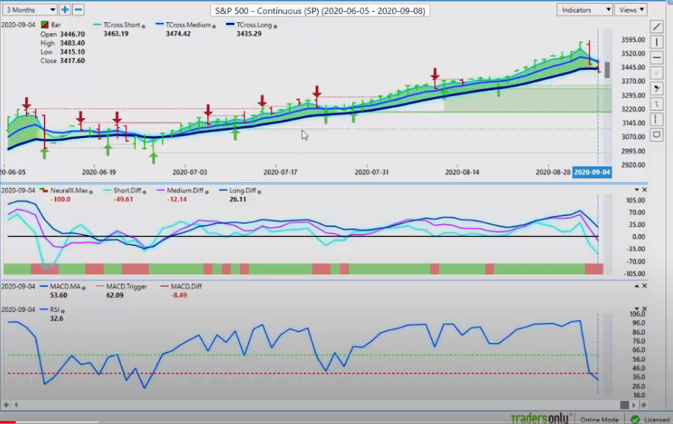Viewport: 673px width, 424px height.
Task: Open settings dot next to Short.Diff
Action: tap(144, 192)
